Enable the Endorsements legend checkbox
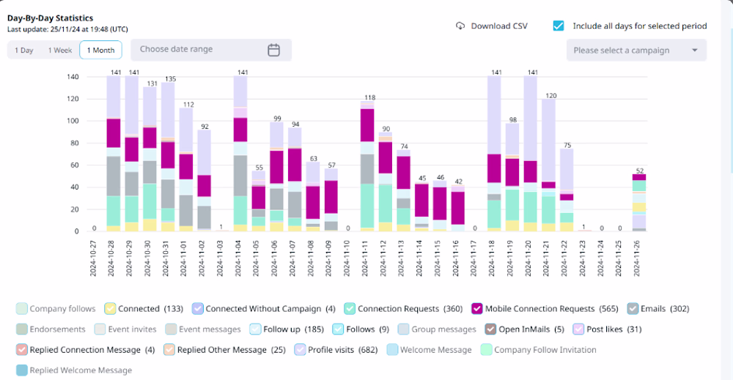This screenshot has height=380, width=733. (21, 329)
